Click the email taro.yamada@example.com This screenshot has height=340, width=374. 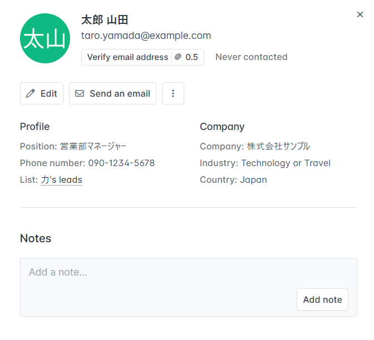click(x=146, y=36)
